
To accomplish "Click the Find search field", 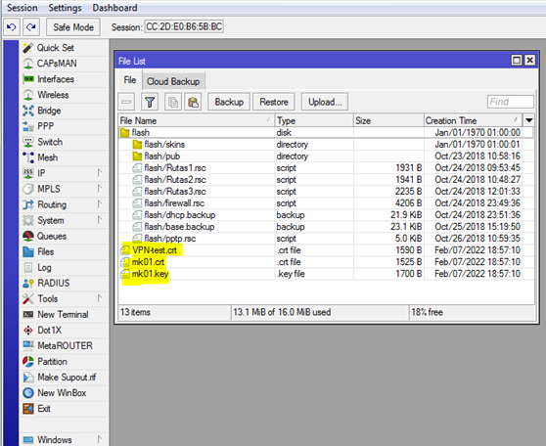I will (510, 102).
